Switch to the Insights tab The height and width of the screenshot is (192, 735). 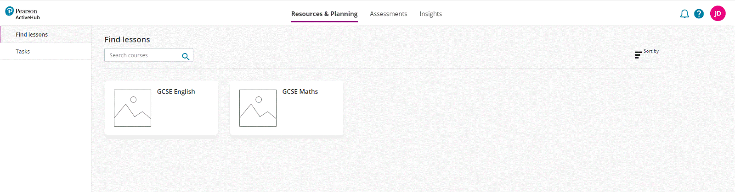pos(430,14)
